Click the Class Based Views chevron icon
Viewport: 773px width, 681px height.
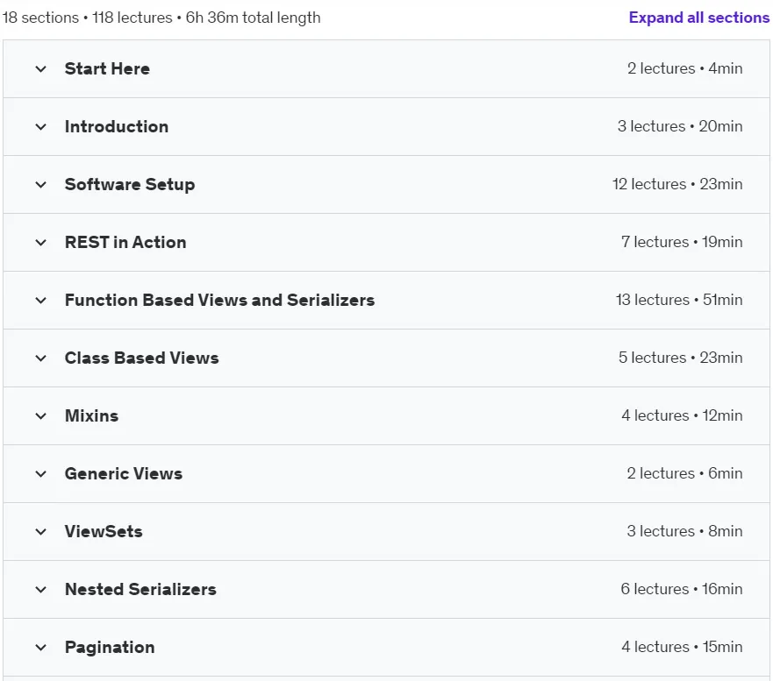tap(41, 358)
